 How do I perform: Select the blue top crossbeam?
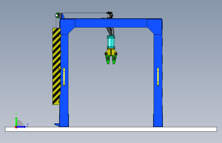coord(111,23)
